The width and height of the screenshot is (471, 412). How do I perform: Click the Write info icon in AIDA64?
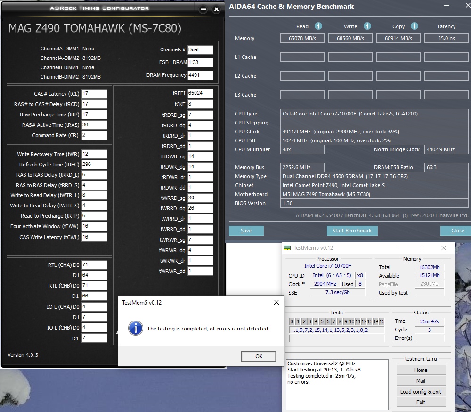point(367,26)
